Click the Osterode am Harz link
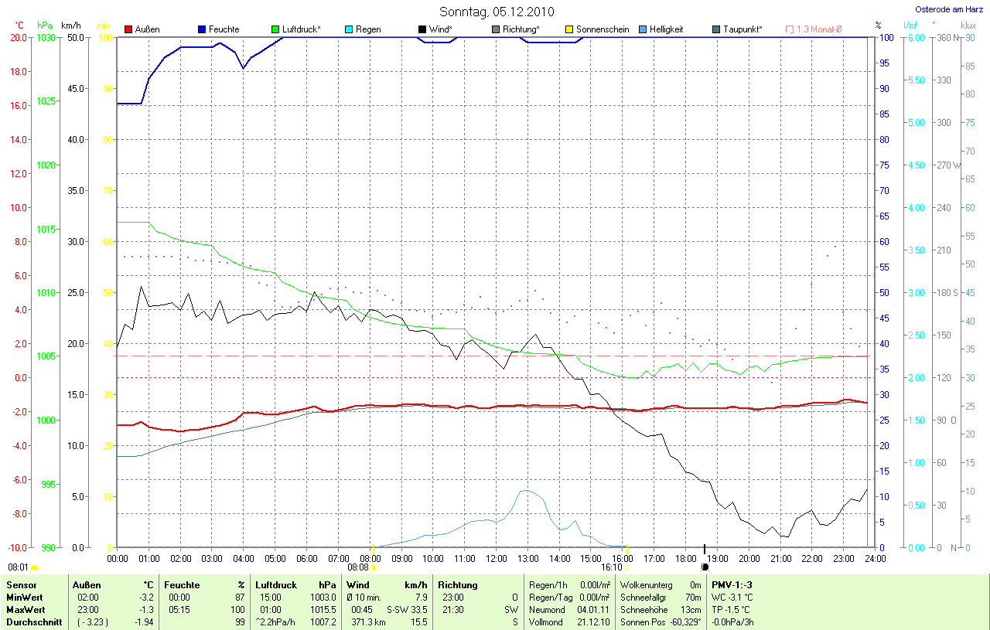The width and height of the screenshot is (990, 630). [949, 9]
